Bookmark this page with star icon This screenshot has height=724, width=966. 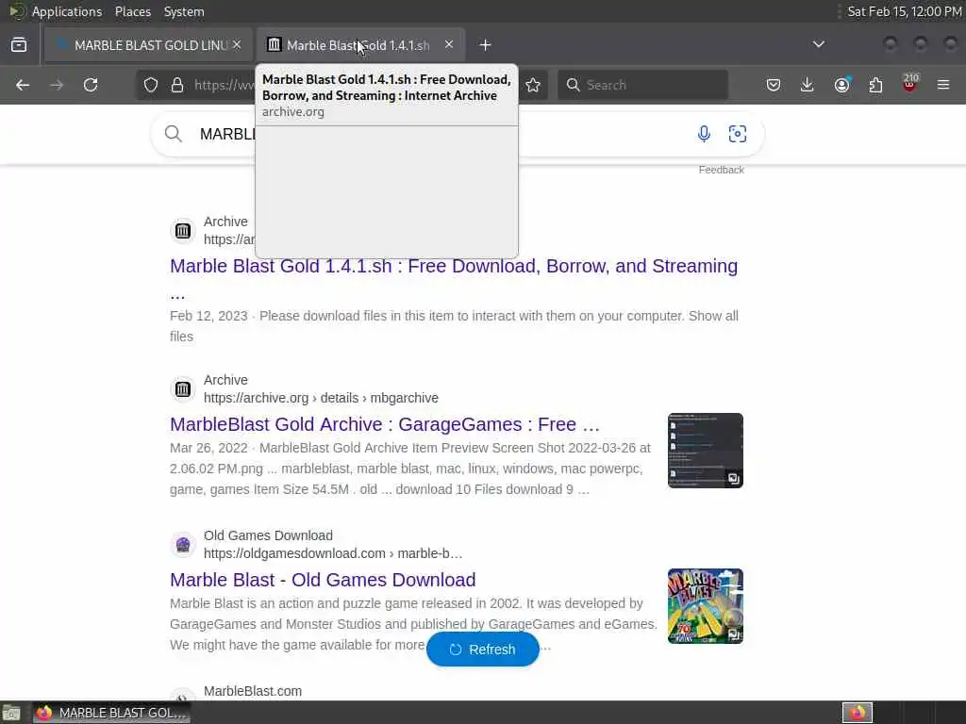[x=534, y=85]
